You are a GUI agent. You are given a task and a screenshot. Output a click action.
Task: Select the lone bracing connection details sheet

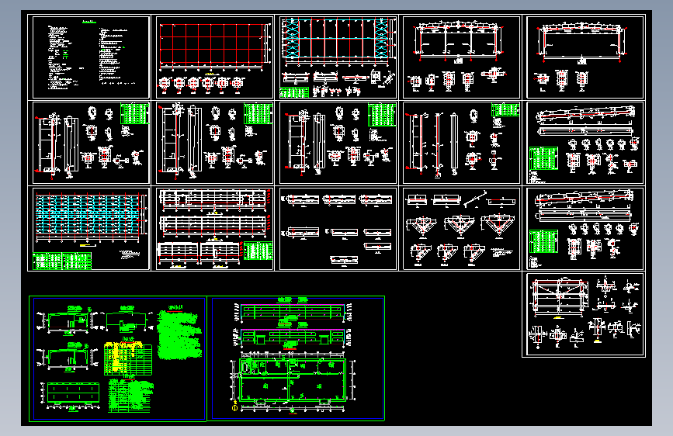[x=584, y=314]
